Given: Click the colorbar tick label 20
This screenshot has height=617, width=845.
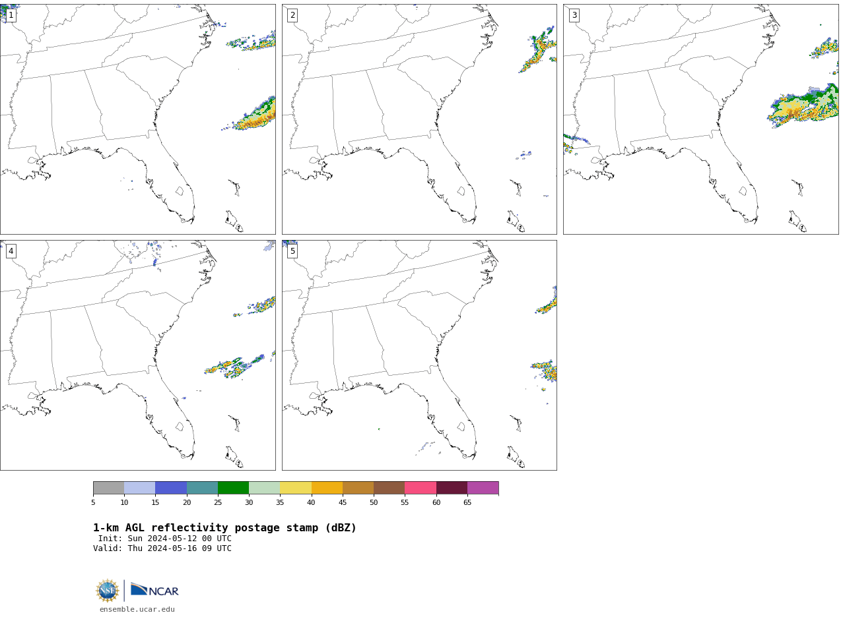Looking at the screenshot, I should point(187,503).
